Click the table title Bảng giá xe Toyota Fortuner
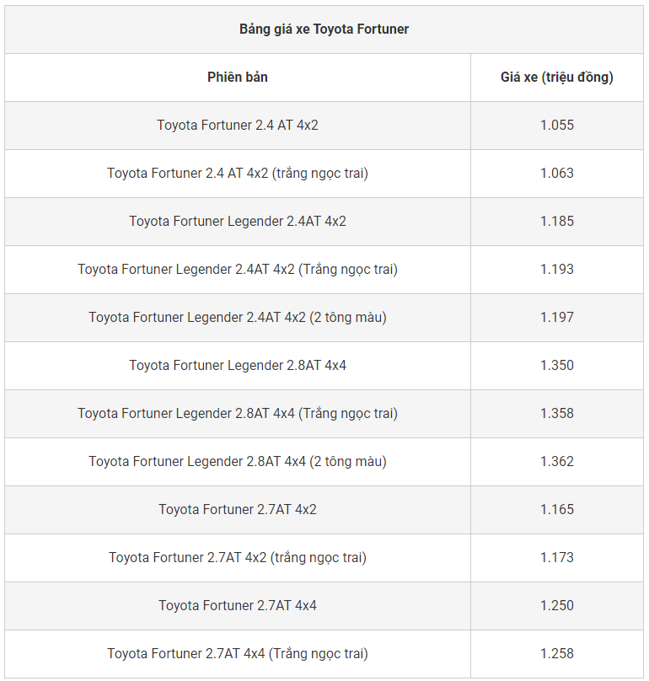The height and width of the screenshot is (681, 649). pos(324,29)
